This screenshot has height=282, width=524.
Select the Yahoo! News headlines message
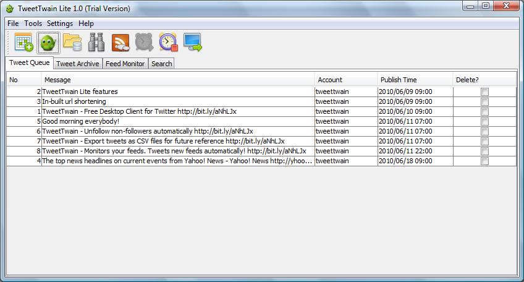click(x=178, y=161)
